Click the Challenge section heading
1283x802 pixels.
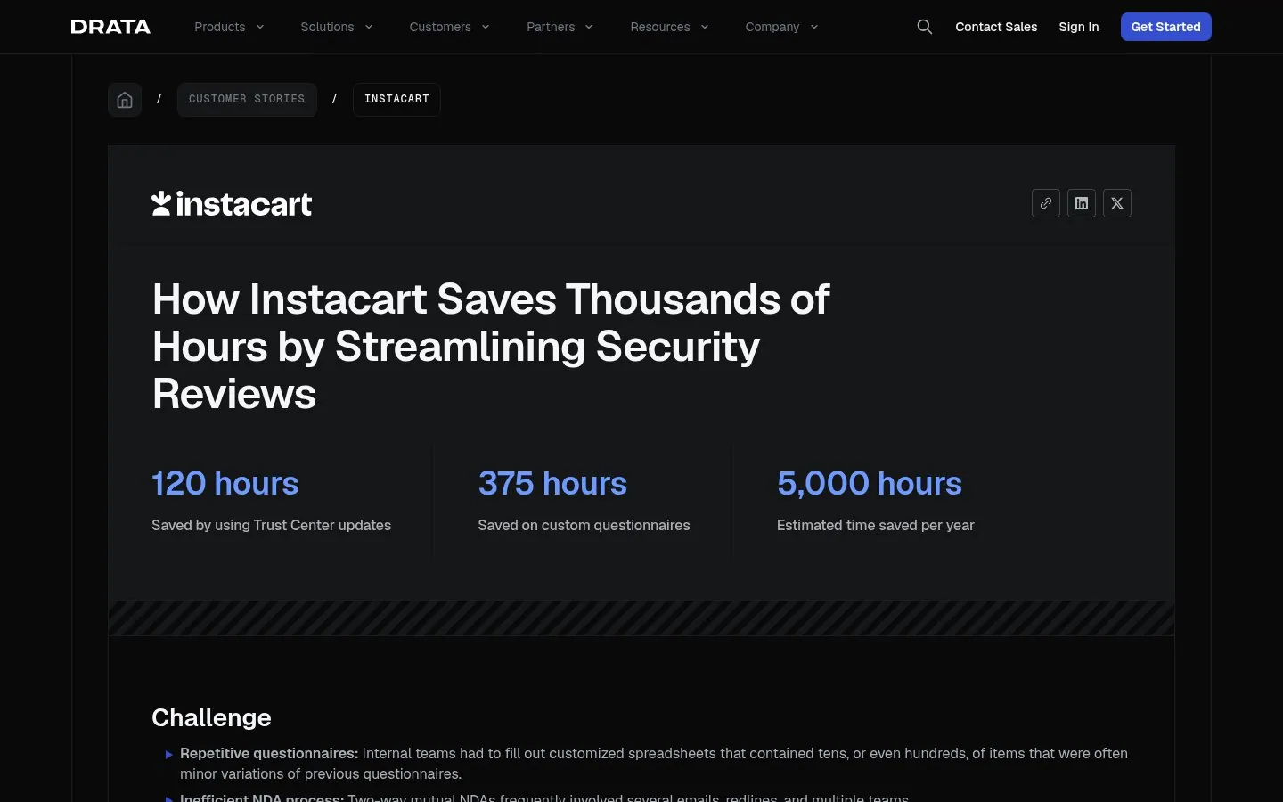[x=211, y=717]
